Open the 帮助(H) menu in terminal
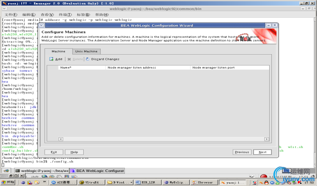 (x=102, y=14)
